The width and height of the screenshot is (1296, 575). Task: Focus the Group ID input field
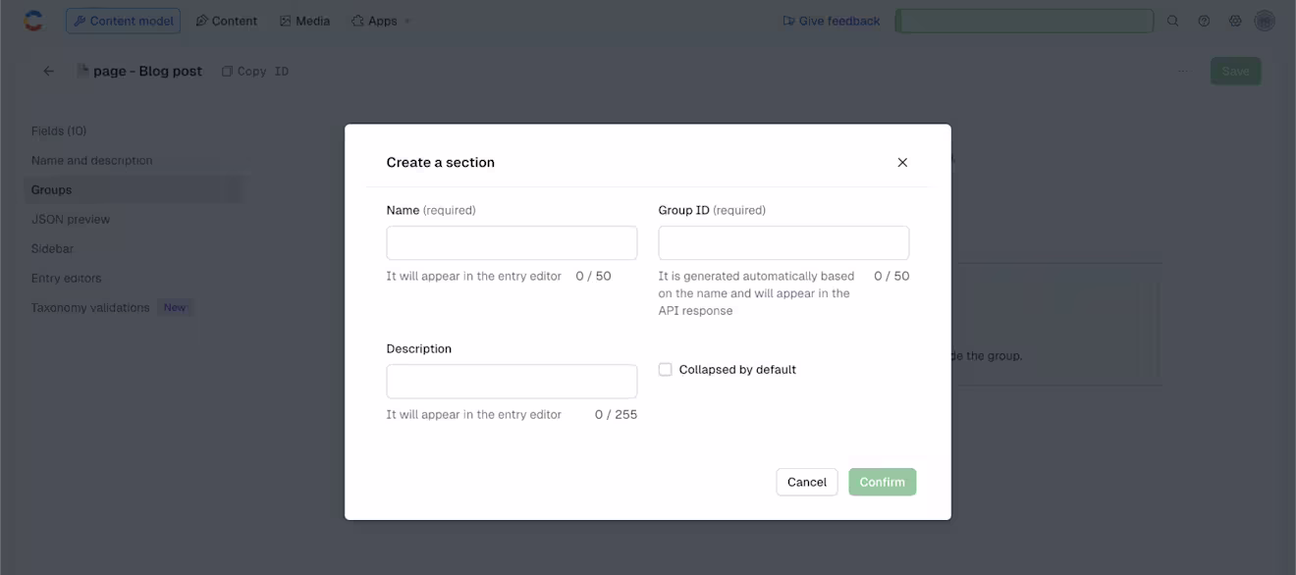click(783, 242)
